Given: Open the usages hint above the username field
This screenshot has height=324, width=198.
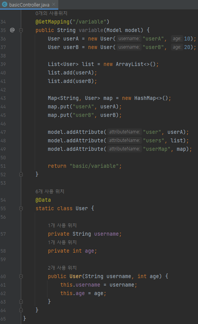Looking at the screenshot, I should [x=62, y=225].
